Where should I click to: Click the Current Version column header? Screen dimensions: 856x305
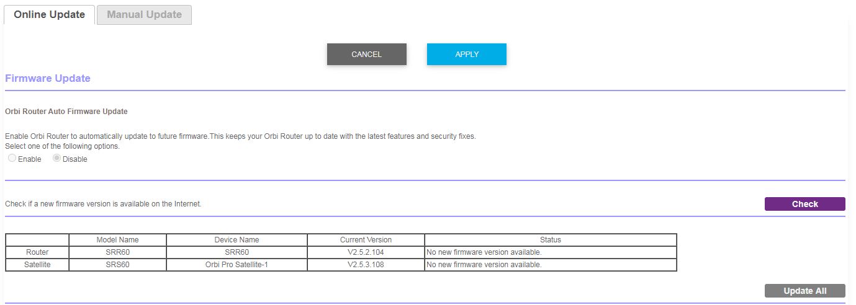pyautogui.click(x=366, y=240)
